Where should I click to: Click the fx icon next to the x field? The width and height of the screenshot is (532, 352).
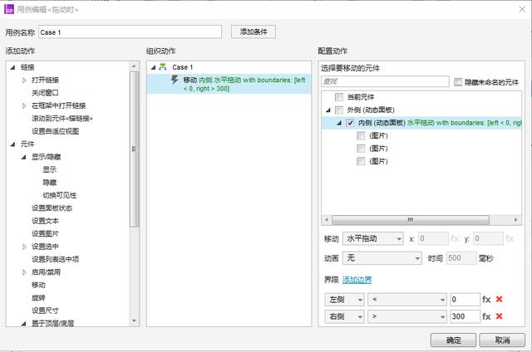click(455, 238)
